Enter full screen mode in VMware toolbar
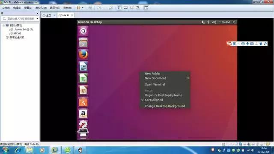 (x=131, y=8)
